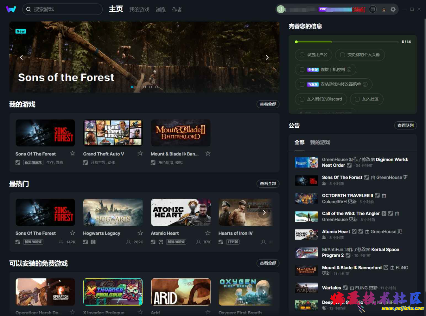Favorite Grand Theft Auto V with star

pyautogui.click(x=140, y=154)
